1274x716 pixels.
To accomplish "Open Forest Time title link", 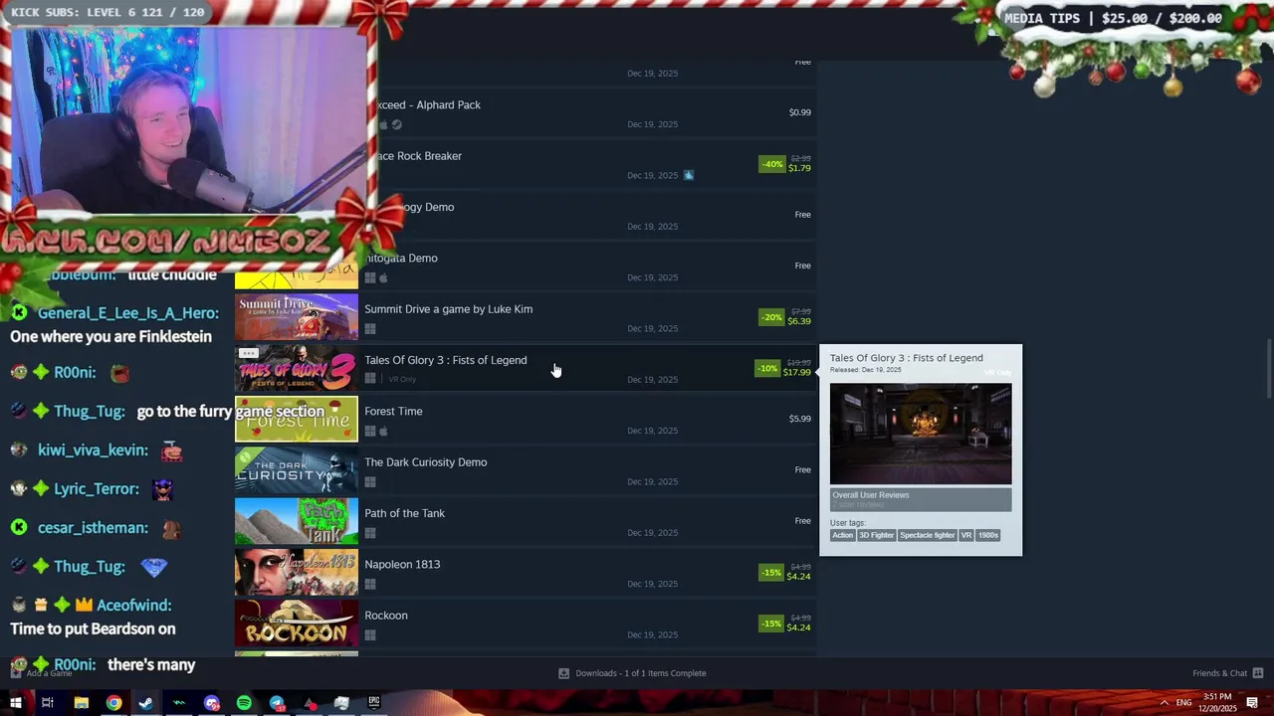I will [393, 411].
